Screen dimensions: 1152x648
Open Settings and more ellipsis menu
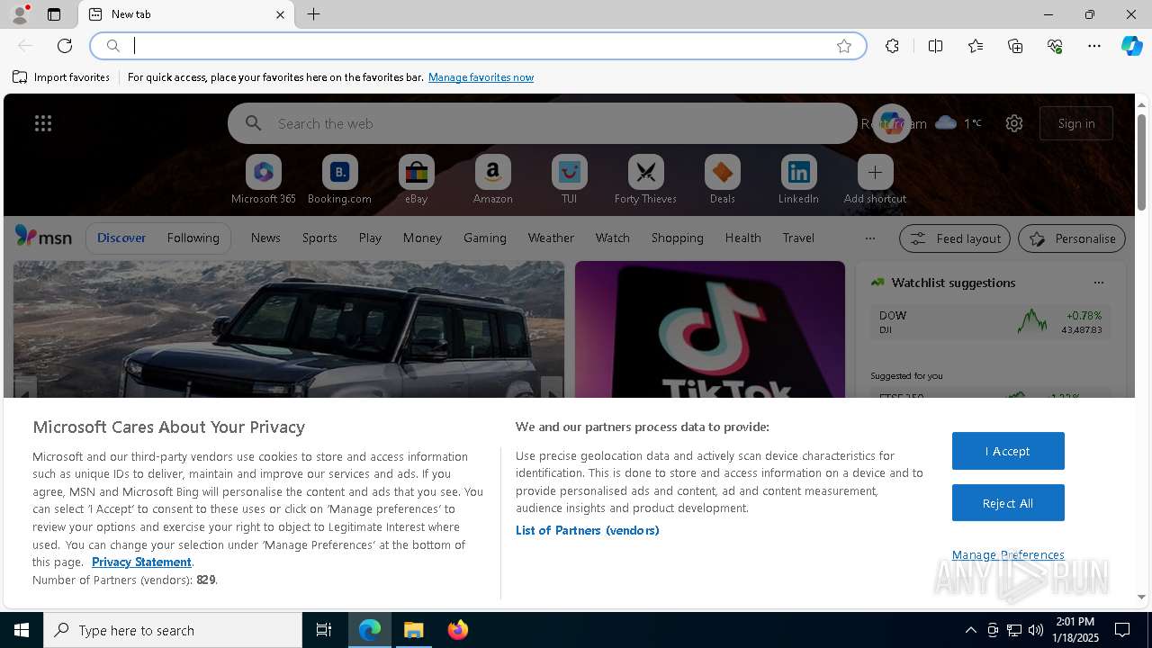point(1094,46)
